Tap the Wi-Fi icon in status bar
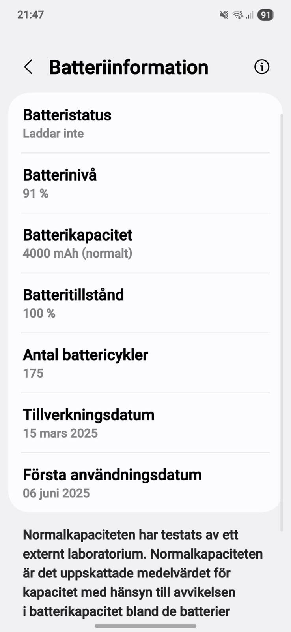This screenshot has width=291, height=632. click(x=238, y=15)
